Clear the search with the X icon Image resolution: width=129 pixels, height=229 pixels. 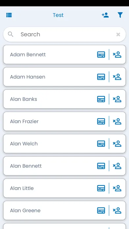[118, 35]
